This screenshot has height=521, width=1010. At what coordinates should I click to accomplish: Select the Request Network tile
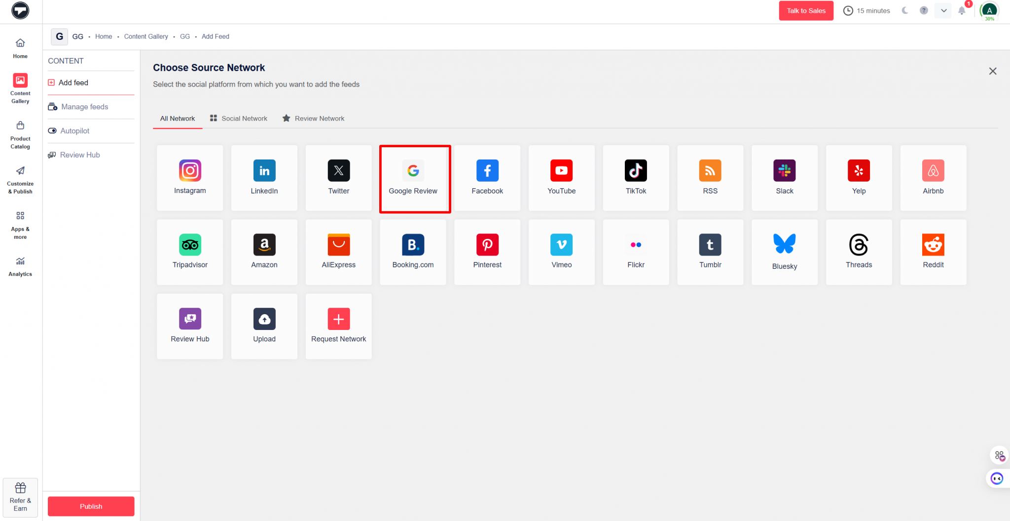tap(338, 326)
